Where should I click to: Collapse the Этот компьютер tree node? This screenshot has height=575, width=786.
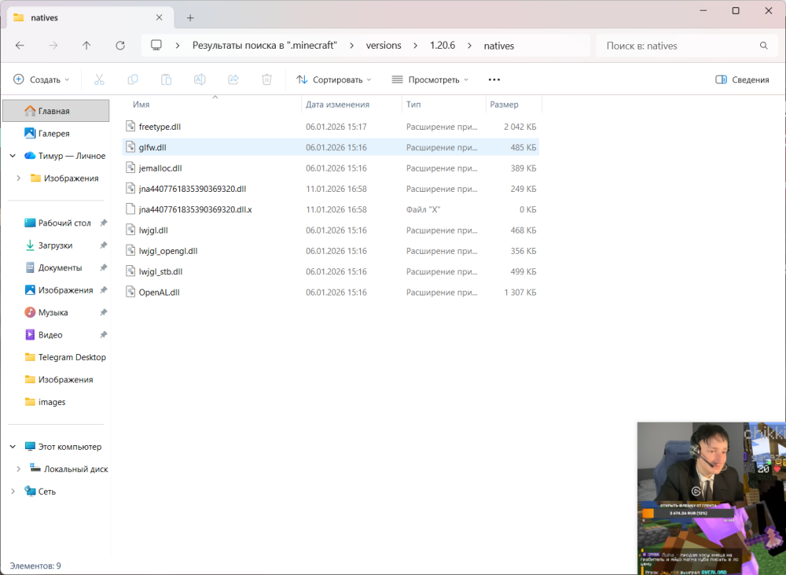point(13,447)
